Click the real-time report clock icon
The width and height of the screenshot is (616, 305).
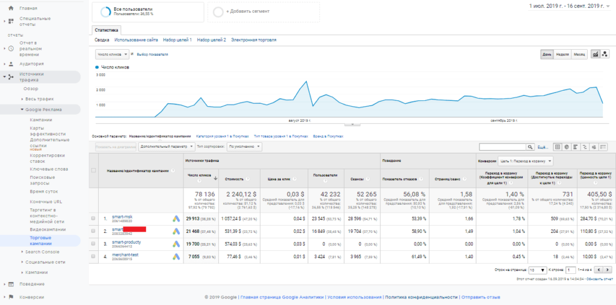11,48
